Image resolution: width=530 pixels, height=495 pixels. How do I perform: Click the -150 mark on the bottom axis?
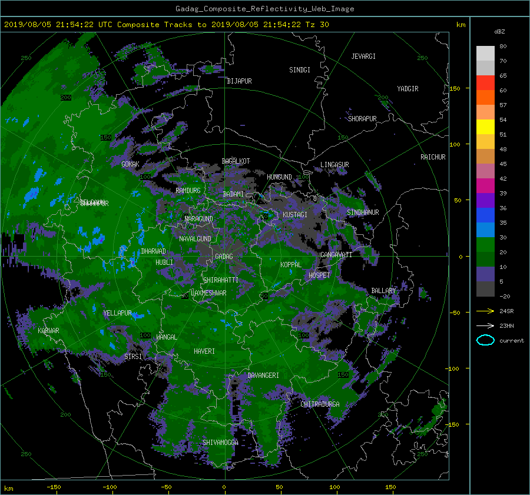(54, 487)
